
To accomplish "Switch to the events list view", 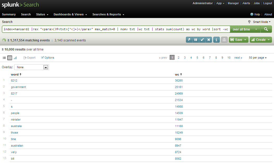I will [4, 58].
